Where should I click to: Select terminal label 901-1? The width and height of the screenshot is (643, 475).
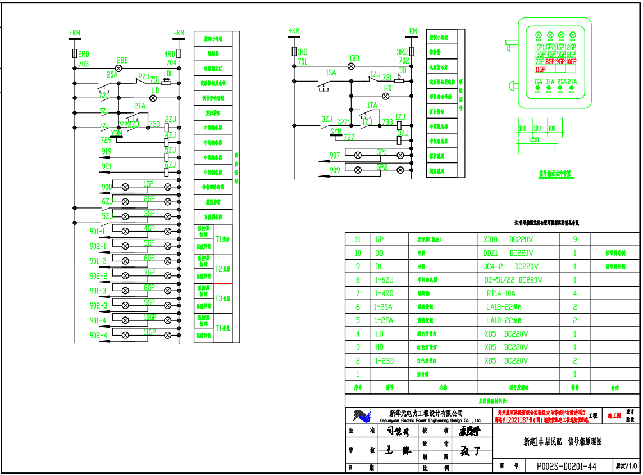pyautogui.click(x=98, y=232)
